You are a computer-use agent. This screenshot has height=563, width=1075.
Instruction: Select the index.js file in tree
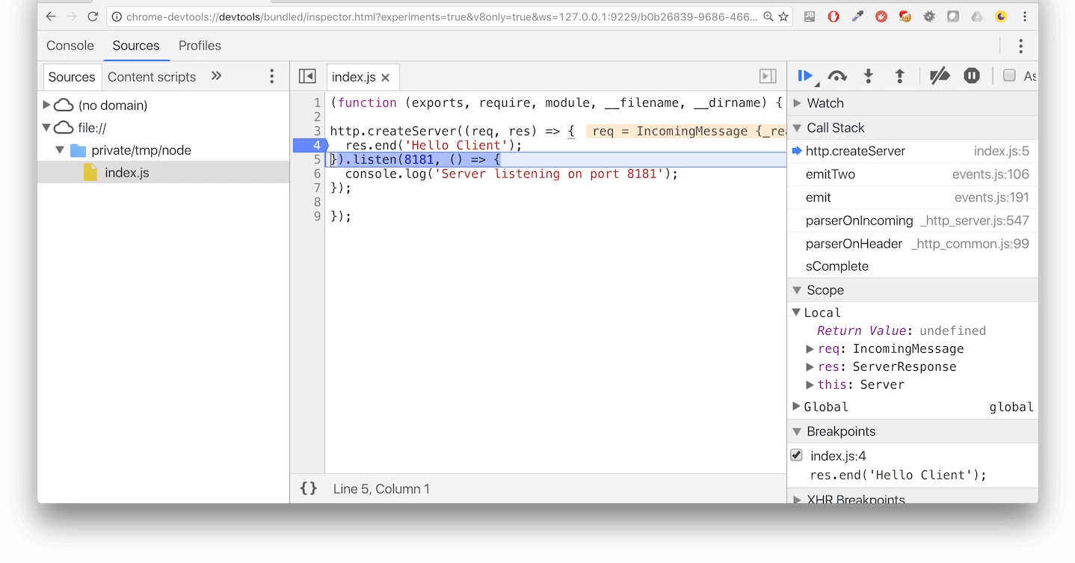126,173
